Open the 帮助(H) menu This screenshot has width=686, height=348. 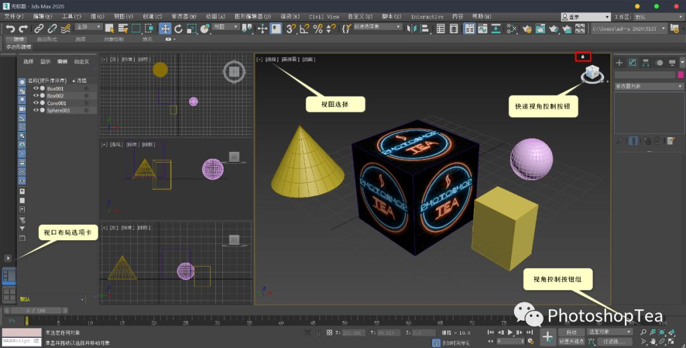481,17
